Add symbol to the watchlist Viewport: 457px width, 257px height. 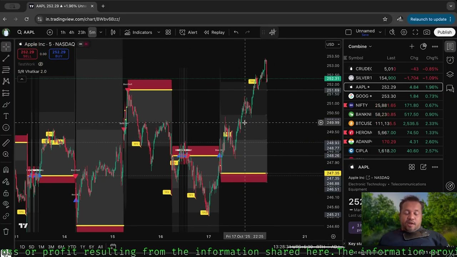point(412,46)
